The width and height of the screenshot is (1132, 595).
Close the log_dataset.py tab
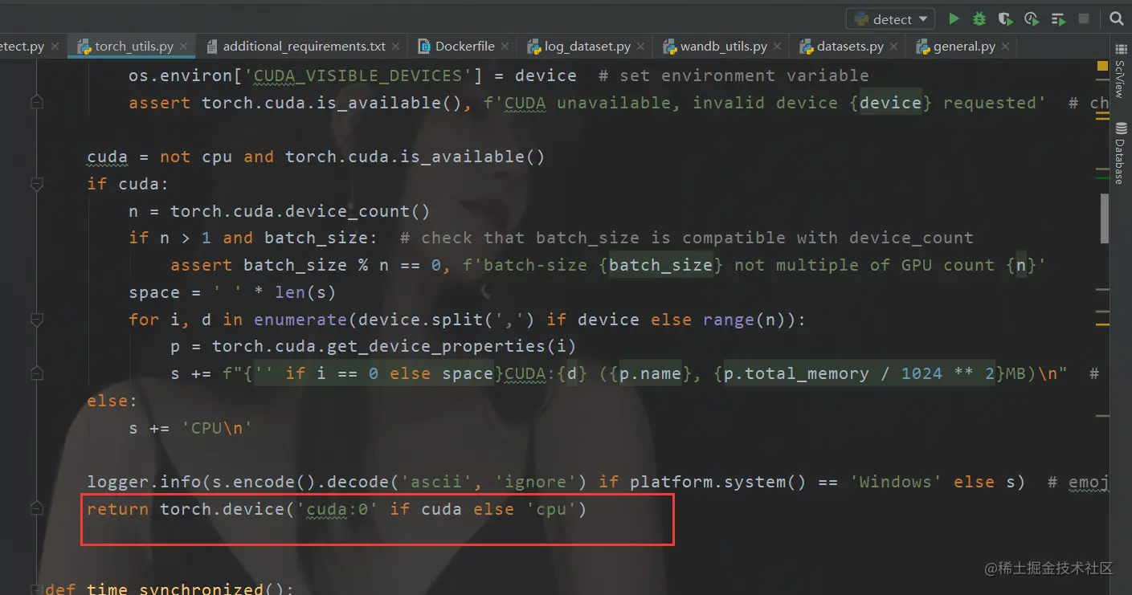click(641, 47)
